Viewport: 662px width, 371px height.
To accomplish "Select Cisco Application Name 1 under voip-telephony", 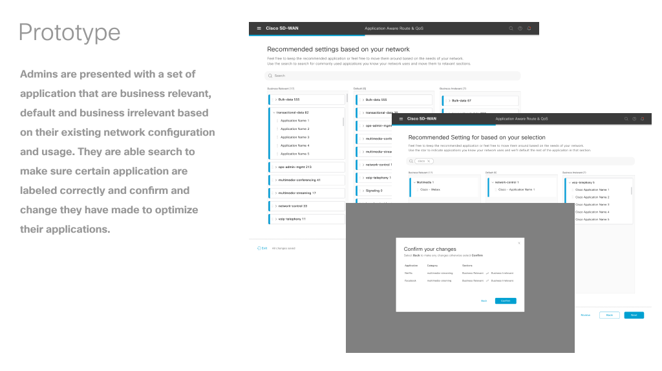I will (592, 190).
